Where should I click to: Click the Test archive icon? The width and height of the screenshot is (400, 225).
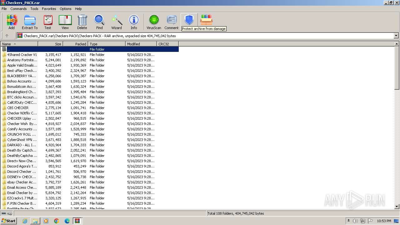point(48,22)
